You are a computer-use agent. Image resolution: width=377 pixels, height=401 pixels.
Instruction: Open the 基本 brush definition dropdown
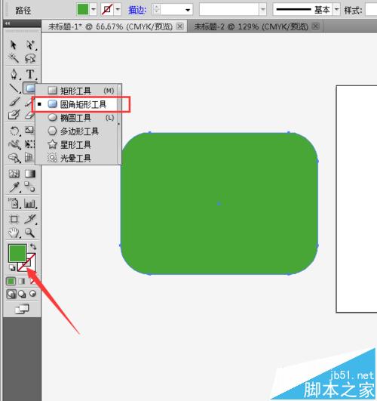[336, 10]
